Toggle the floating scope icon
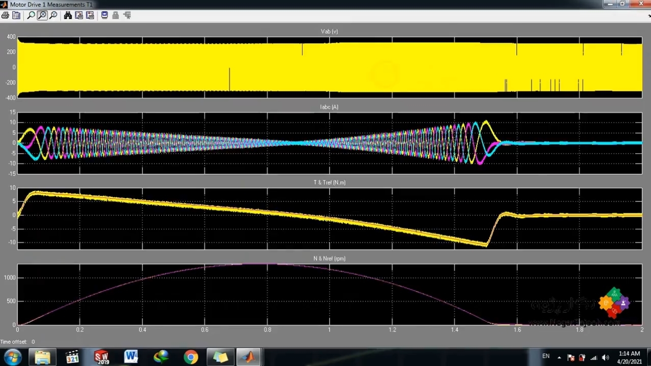This screenshot has height=366, width=651. click(x=104, y=15)
